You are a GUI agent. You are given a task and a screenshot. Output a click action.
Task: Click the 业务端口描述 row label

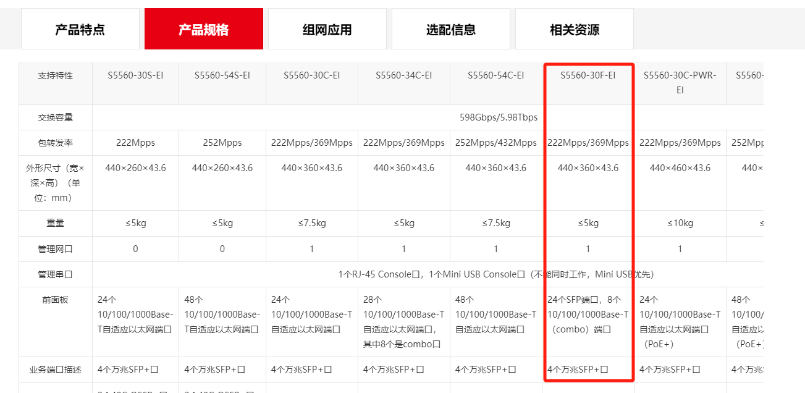pos(56,370)
